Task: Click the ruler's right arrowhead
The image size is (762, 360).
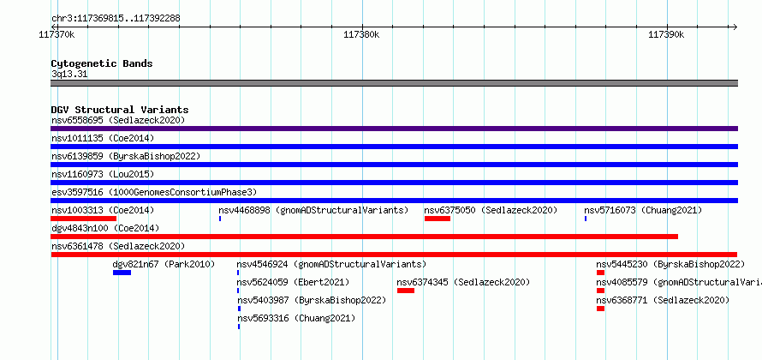Action: click(x=735, y=27)
